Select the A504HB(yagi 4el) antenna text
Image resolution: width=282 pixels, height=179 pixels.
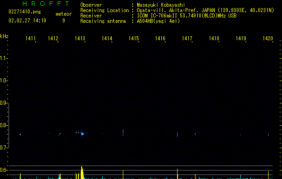(x=158, y=21)
